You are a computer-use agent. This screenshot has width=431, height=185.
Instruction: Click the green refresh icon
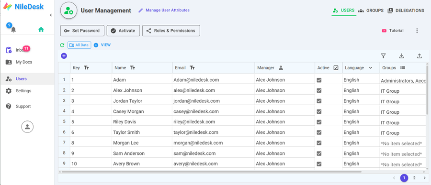pyautogui.click(x=62, y=45)
